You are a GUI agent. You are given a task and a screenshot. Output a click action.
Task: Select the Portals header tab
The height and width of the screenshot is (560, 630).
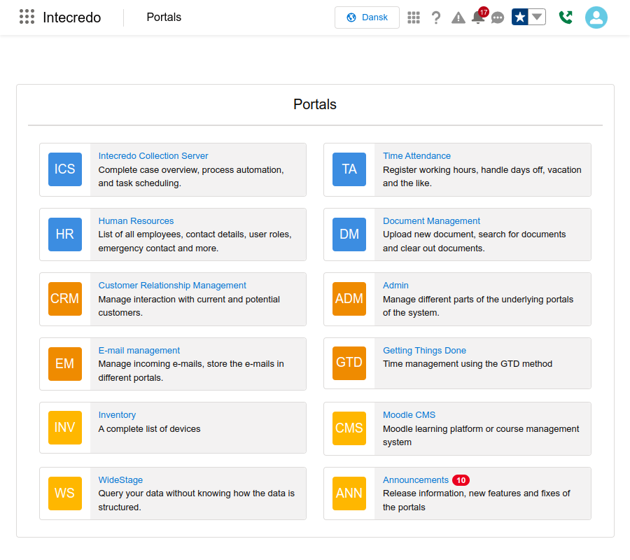tap(164, 17)
